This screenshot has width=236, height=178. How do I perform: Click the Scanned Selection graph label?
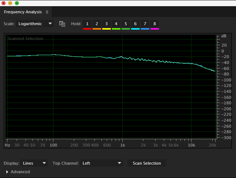(26, 38)
